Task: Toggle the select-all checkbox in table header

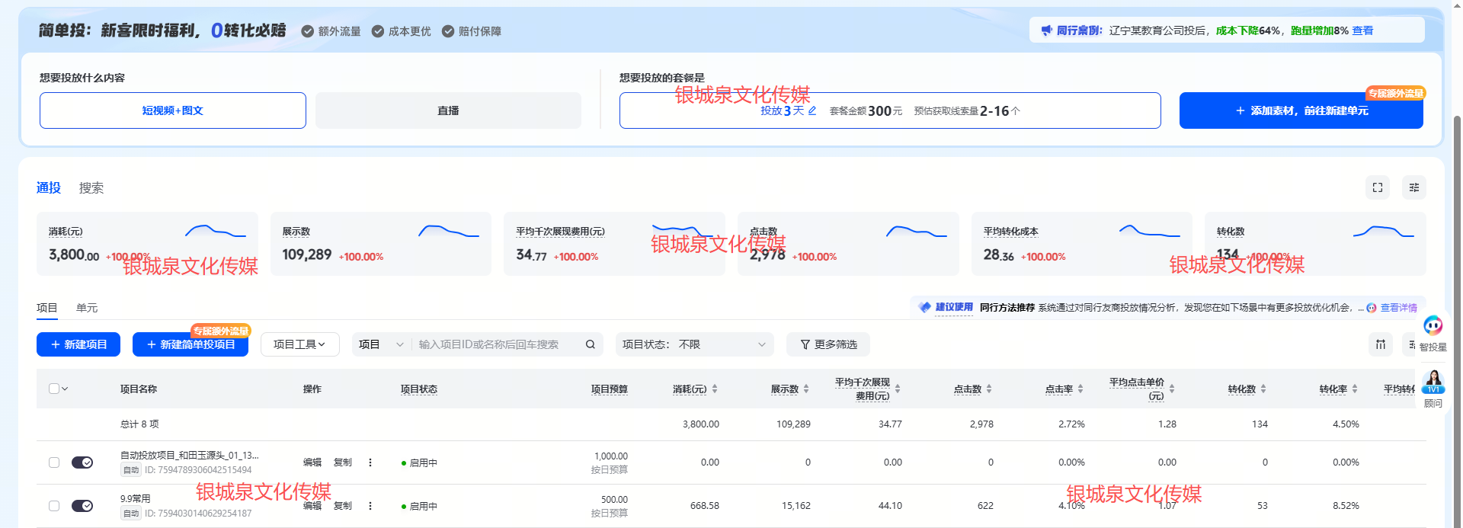Action: (x=54, y=389)
